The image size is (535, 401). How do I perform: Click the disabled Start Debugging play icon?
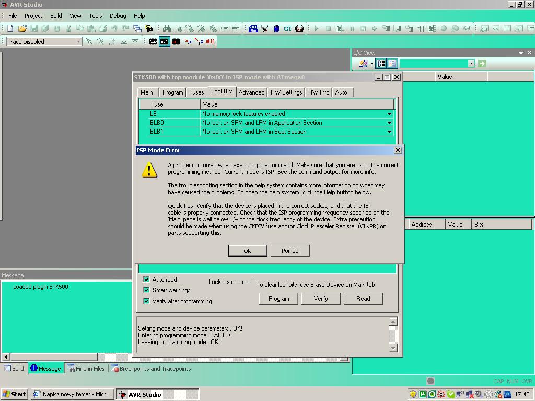(x=317, y=29)
